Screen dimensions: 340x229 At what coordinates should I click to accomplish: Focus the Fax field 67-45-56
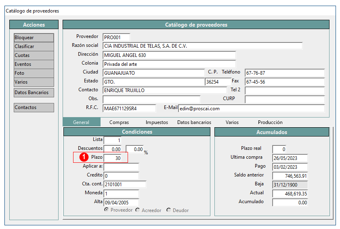pyautogui.click(x=285, y=82)
